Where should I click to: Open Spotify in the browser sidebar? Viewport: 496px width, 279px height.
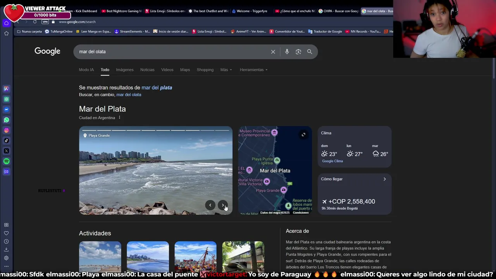pos(6,161)
